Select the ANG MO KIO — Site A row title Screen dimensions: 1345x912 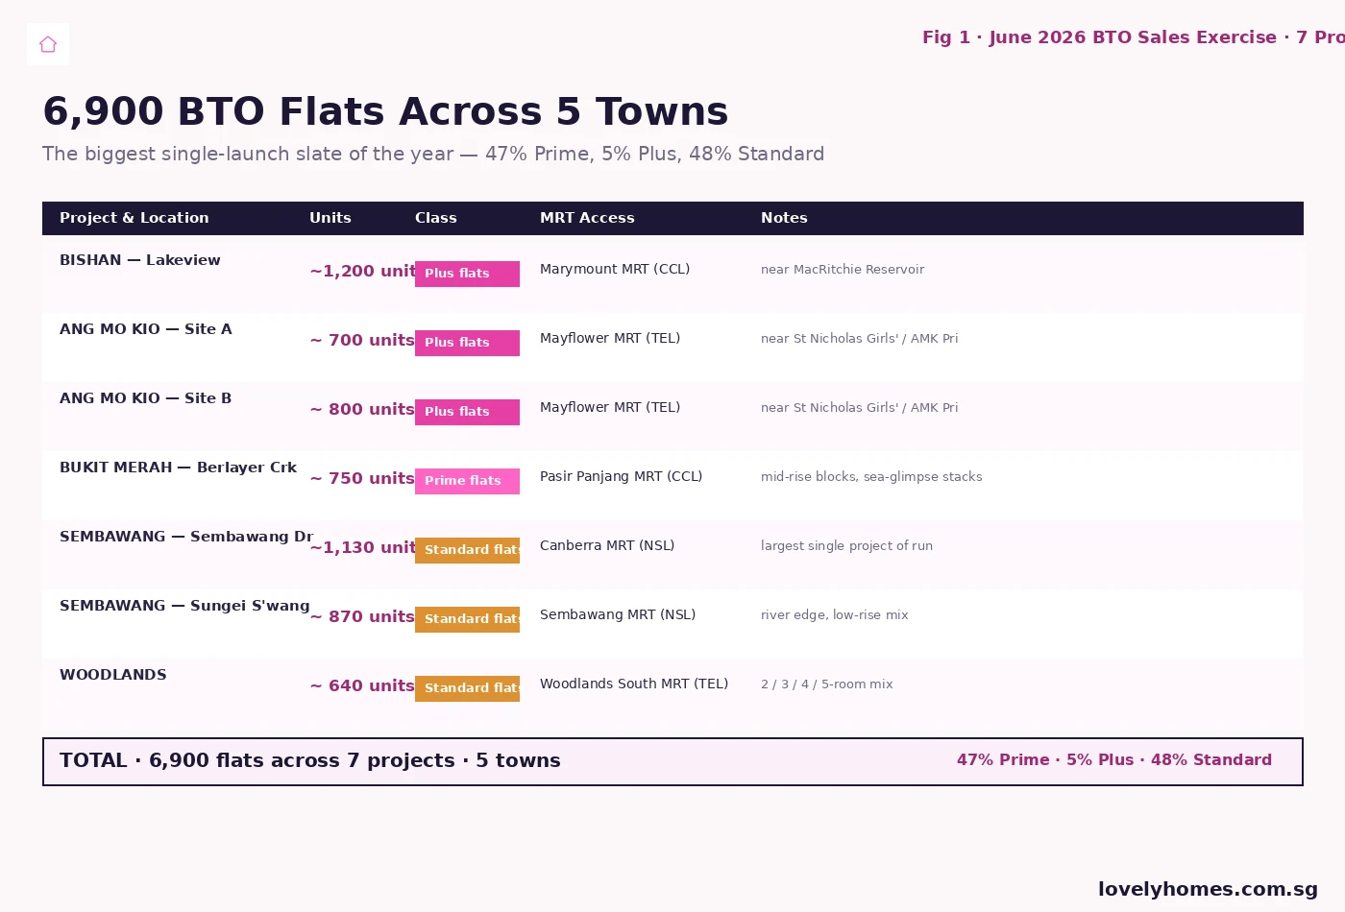[146, 329]
